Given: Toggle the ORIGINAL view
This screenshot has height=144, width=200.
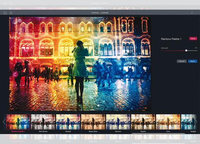Looking at the screenshot, I should pyautogui.click(x=95, y=13).
